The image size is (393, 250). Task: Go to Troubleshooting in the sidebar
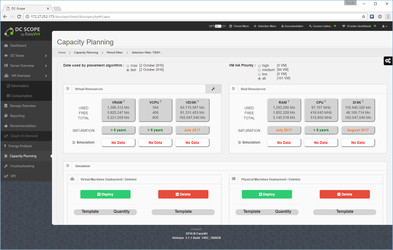click(x=22, y=166)
